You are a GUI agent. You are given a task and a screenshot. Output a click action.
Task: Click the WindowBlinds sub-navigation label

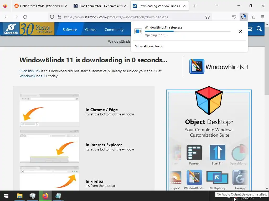(119, 42)
